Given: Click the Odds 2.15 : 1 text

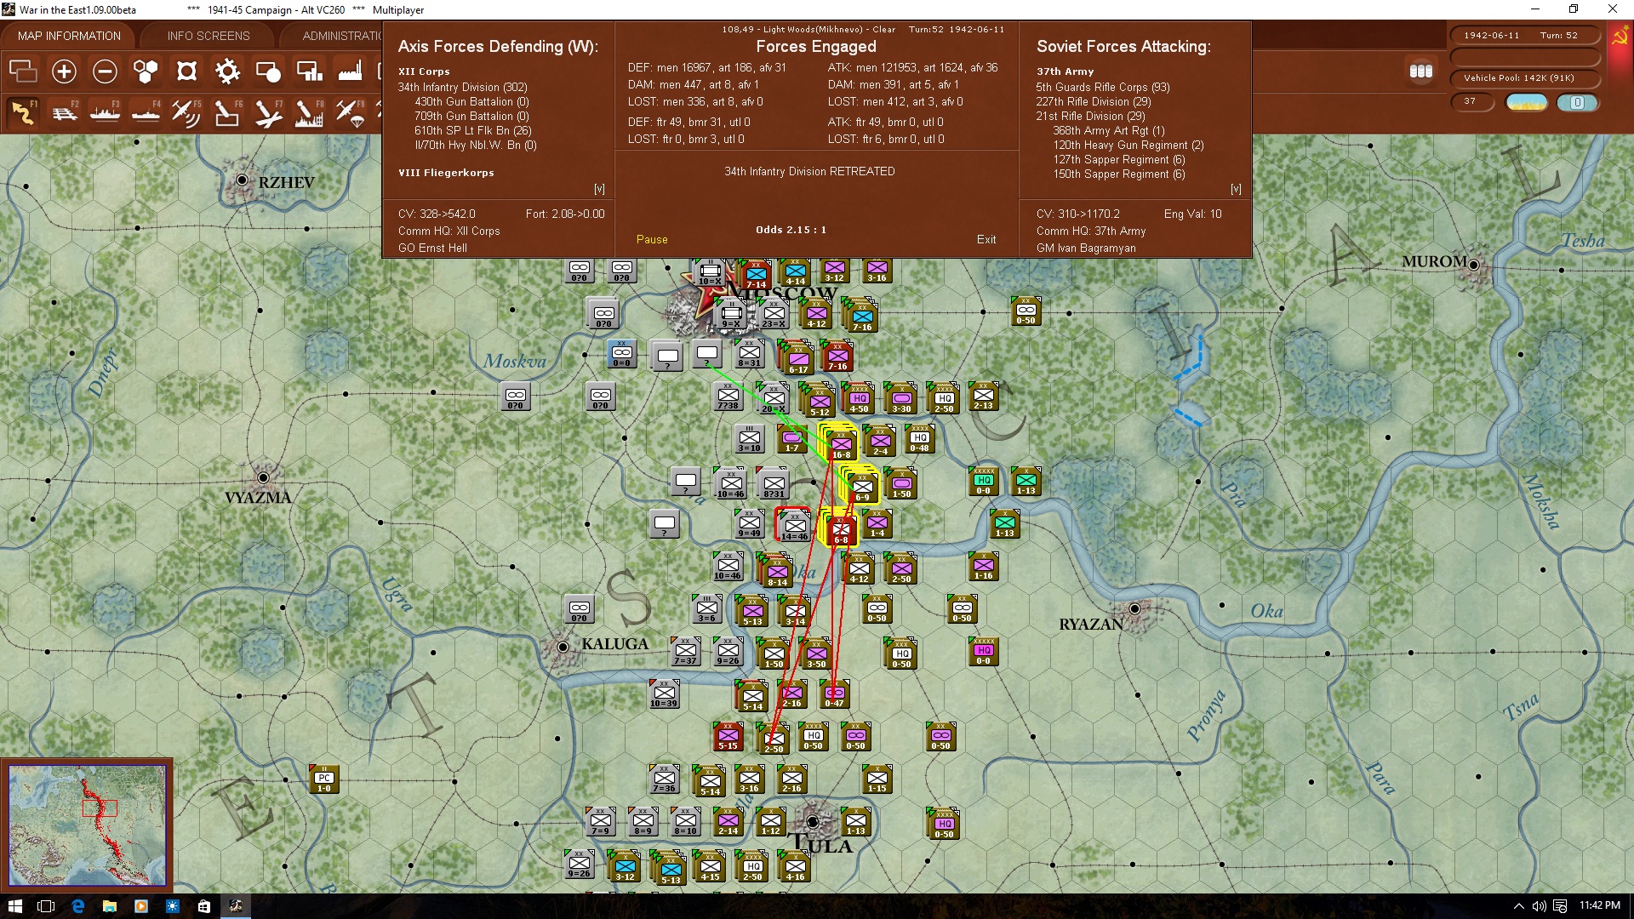Looking at the screenshot, I should (x=791, y=230).
